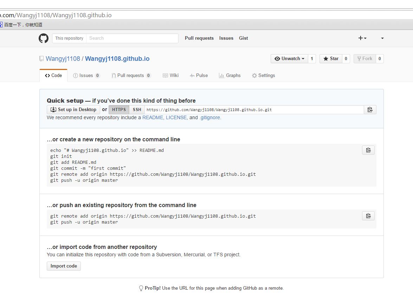Star this repository
This screenshot has height=302, width=413.
(x=331, y=58)
